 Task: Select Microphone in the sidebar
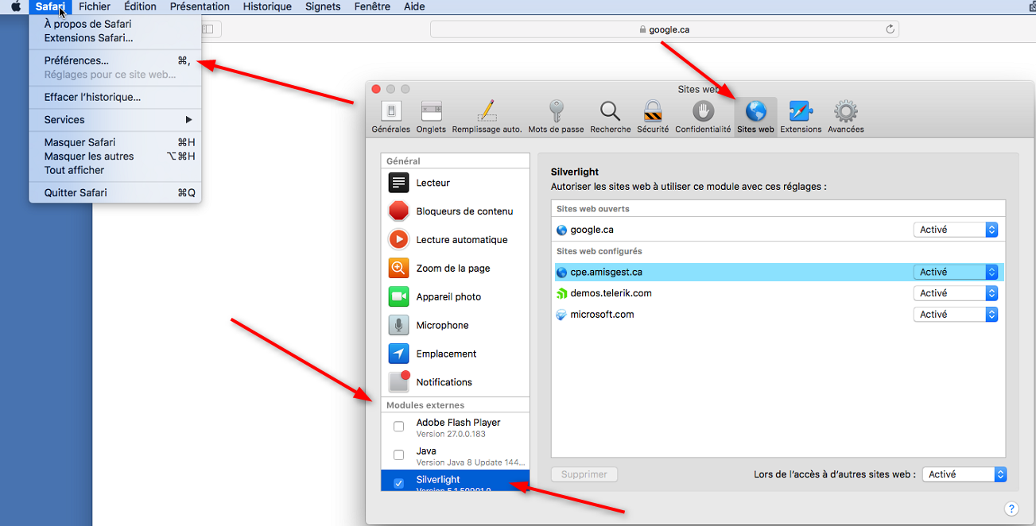coord(455,325)
